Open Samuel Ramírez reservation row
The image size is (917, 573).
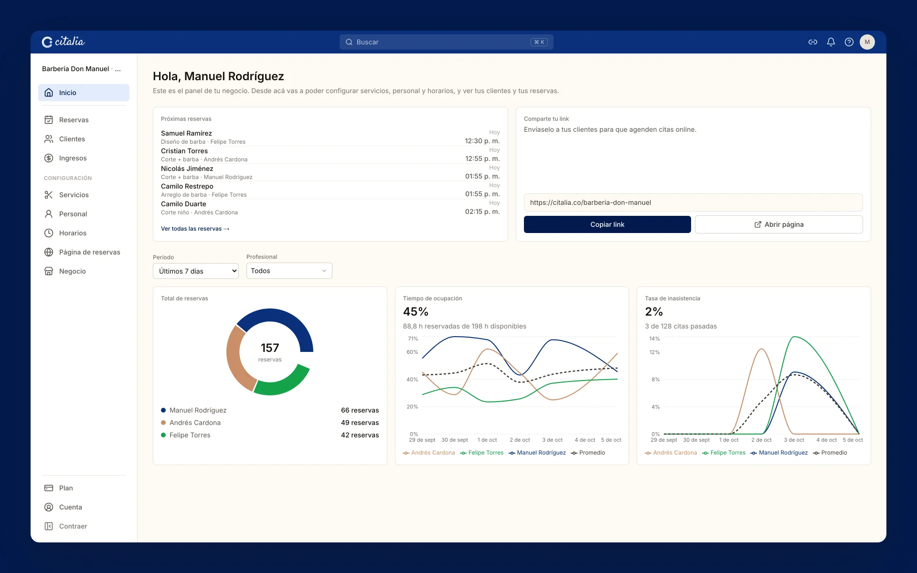coord(331,137)
